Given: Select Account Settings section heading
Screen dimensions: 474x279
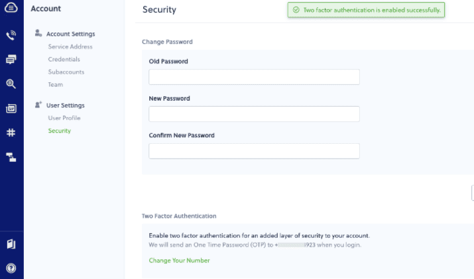Looking at the screenshot, I should [x=70, y=34].
